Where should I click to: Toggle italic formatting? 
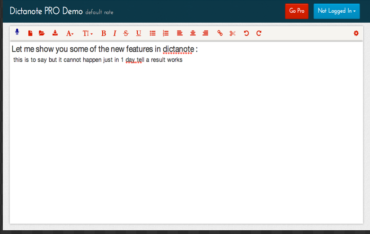point(115,33)
